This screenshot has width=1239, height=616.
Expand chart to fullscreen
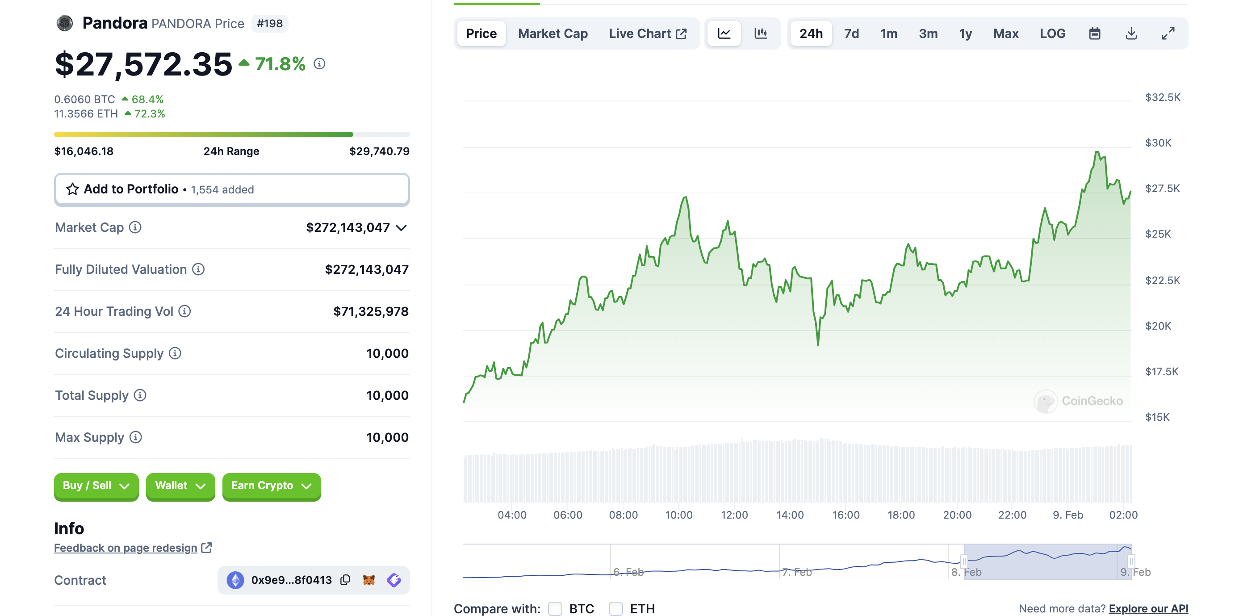tap(1168, 33)
